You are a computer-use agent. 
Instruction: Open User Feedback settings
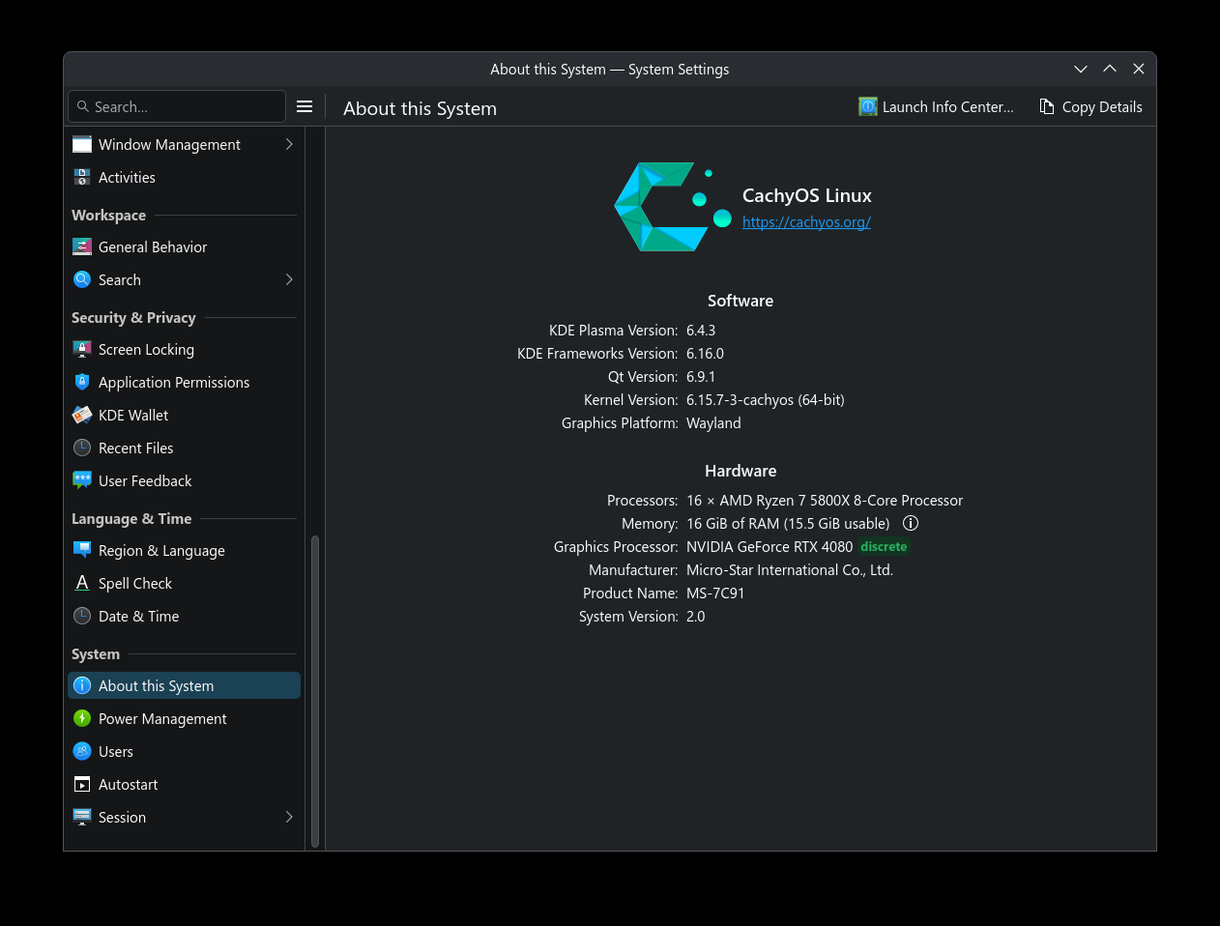tap(184, 480)
